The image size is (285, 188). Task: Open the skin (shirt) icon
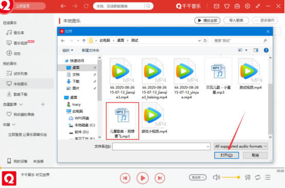pos(227,6)
